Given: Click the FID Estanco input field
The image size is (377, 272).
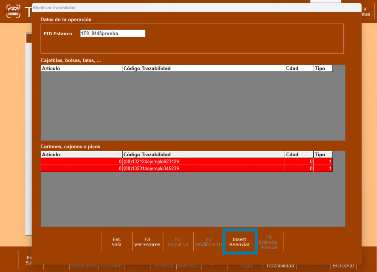Looking at the screenshot, I should (x=113, y=33).
